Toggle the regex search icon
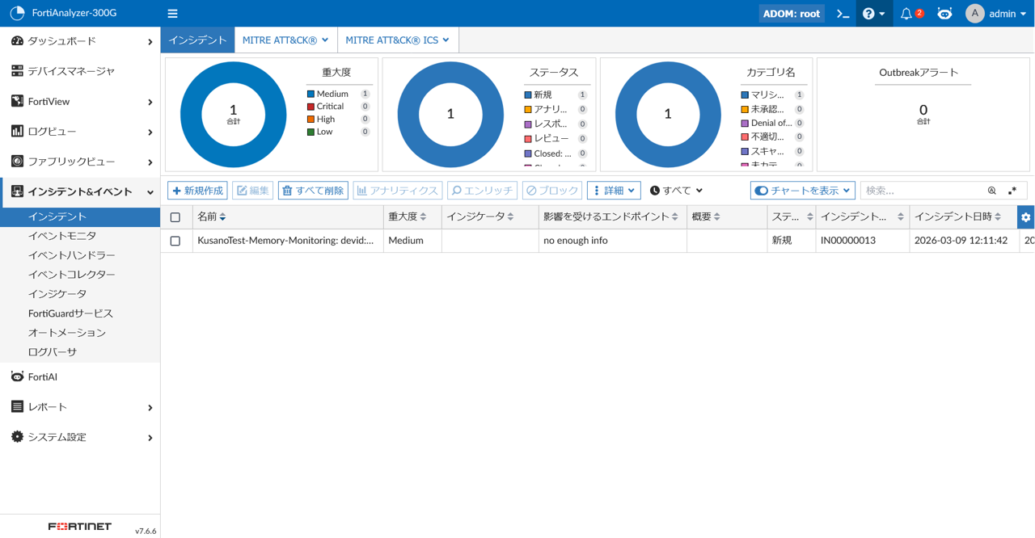Viewport: 1035px width, 538px height. 1012,191
